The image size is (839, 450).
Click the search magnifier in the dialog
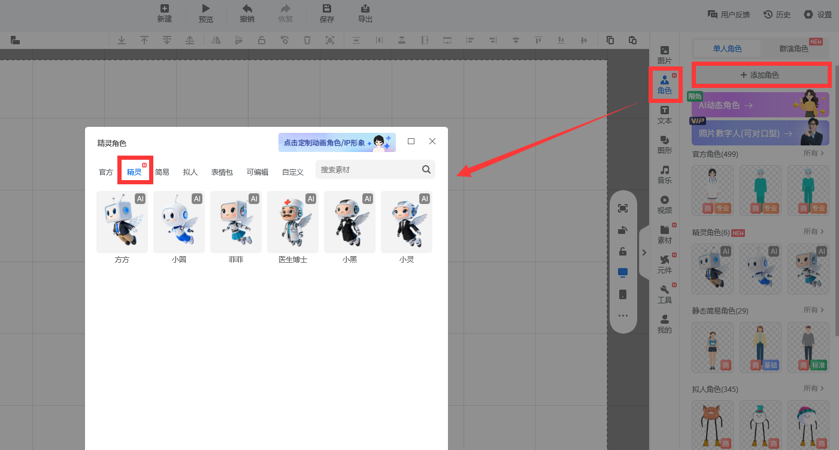pyautogui.click(x=426, y=169)
